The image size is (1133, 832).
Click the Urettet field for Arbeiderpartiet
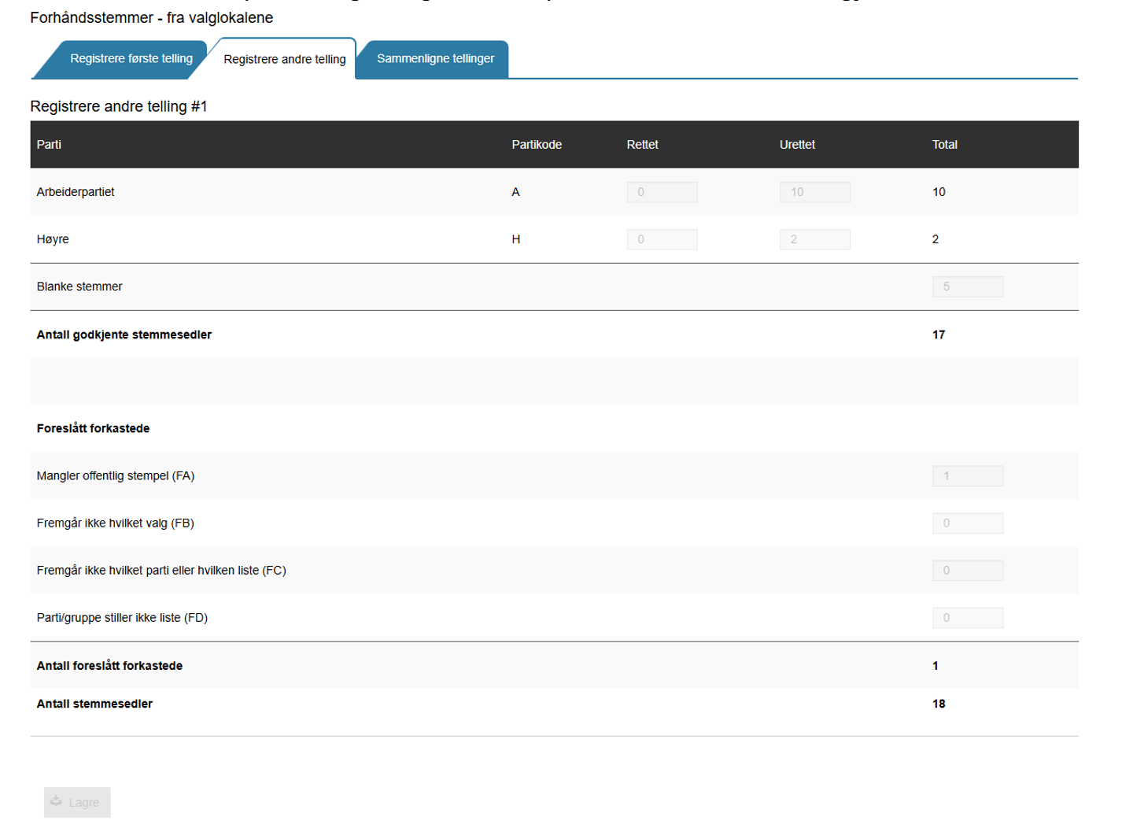tap(814, 192)
